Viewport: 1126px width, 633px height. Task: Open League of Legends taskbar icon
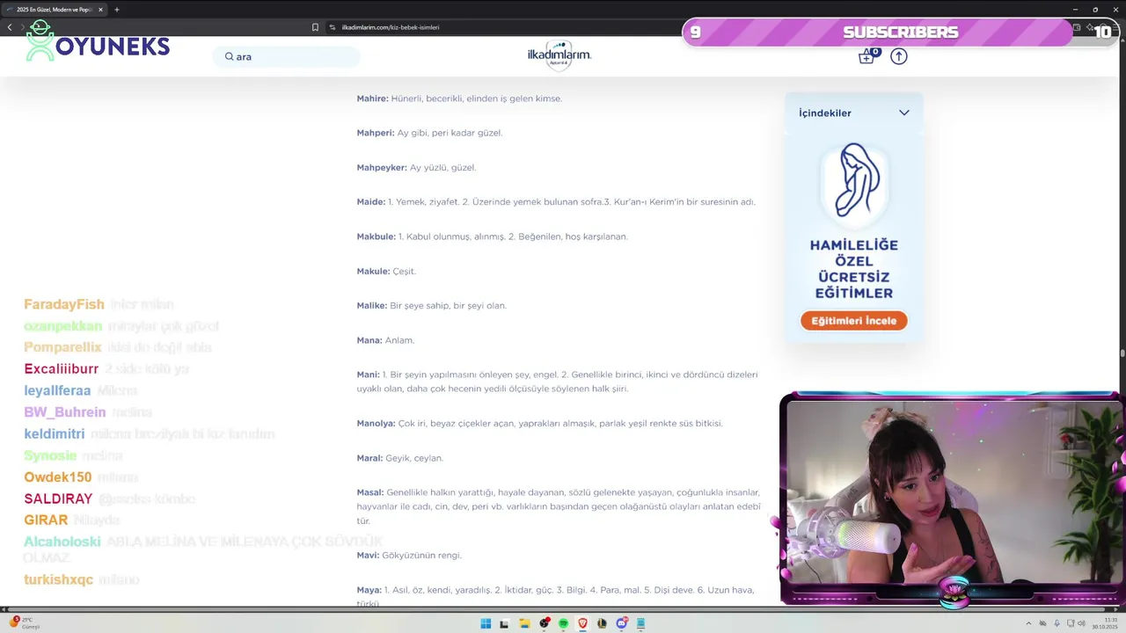tap(602, 623)
